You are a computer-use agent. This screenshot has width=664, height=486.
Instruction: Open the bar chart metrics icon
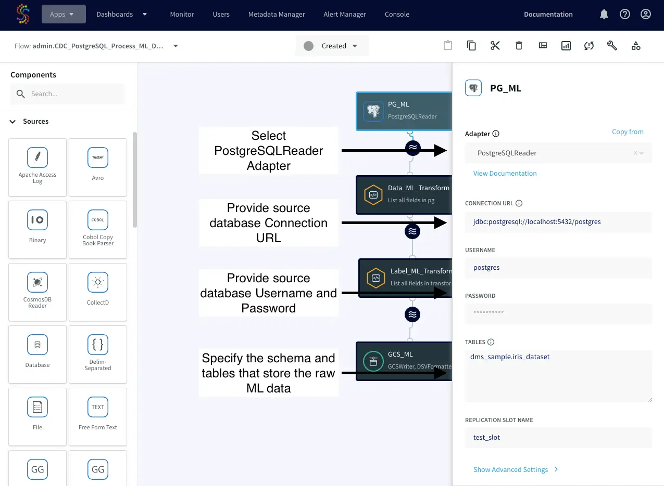point(566,46)
